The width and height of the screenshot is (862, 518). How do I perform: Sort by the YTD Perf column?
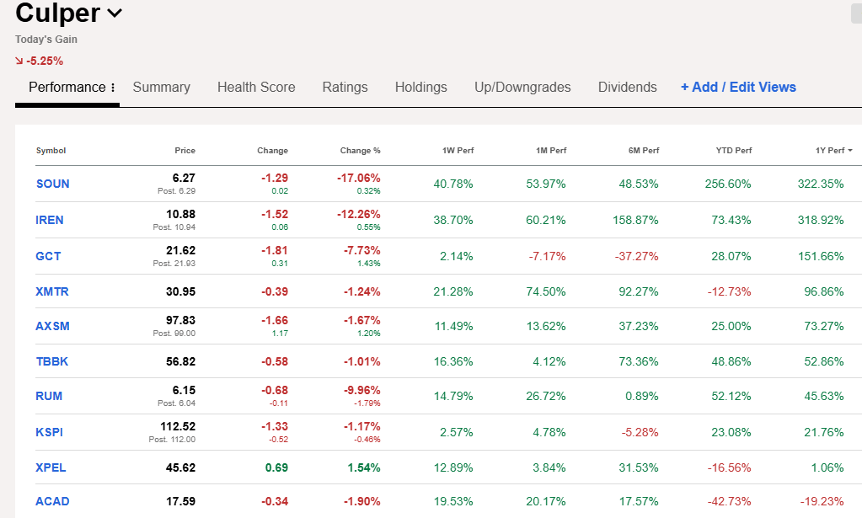(x=734, y=151)
